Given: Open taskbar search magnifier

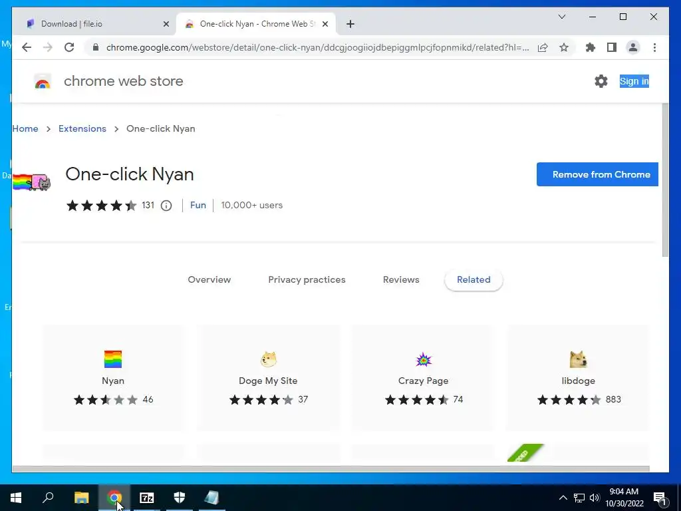Looking at the screenshot, I should 48,498.
